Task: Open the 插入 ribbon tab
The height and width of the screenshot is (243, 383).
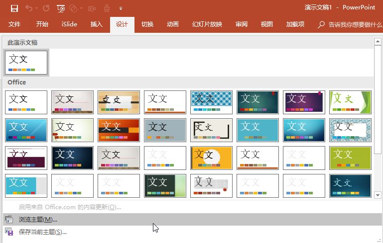Action: (96, 24)
